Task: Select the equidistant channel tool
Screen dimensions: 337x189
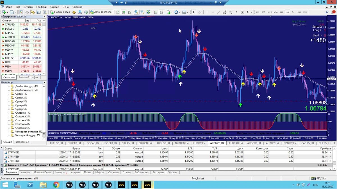Action: pos(225,12)
